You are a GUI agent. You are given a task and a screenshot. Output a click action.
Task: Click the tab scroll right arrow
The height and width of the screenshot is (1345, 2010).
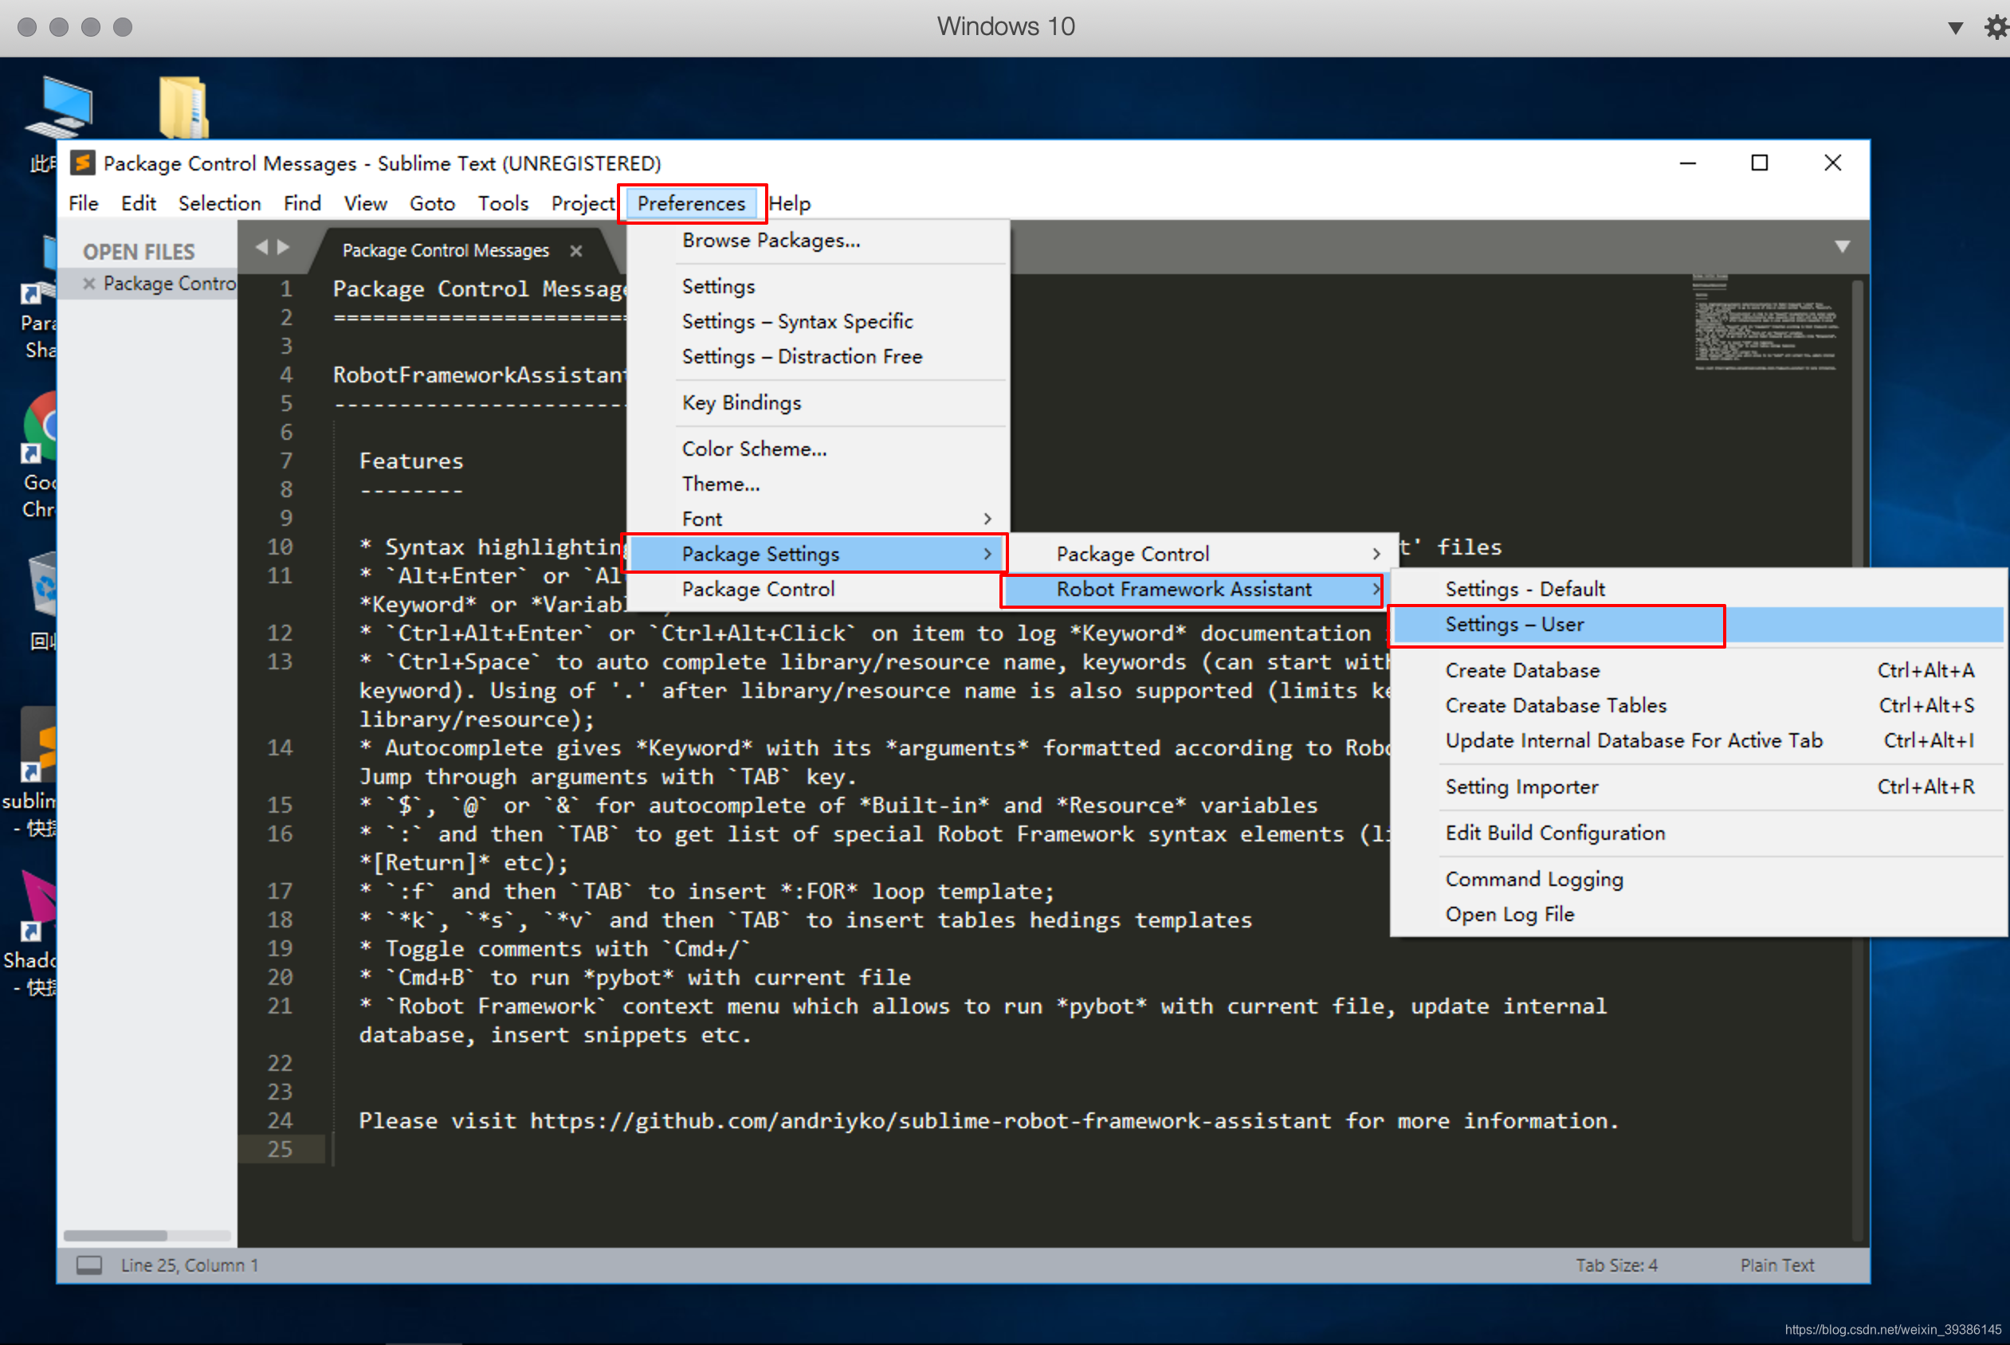pos(283,248)
